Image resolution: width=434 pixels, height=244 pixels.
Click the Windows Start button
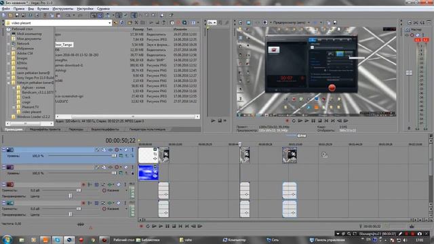click(7, 239)
